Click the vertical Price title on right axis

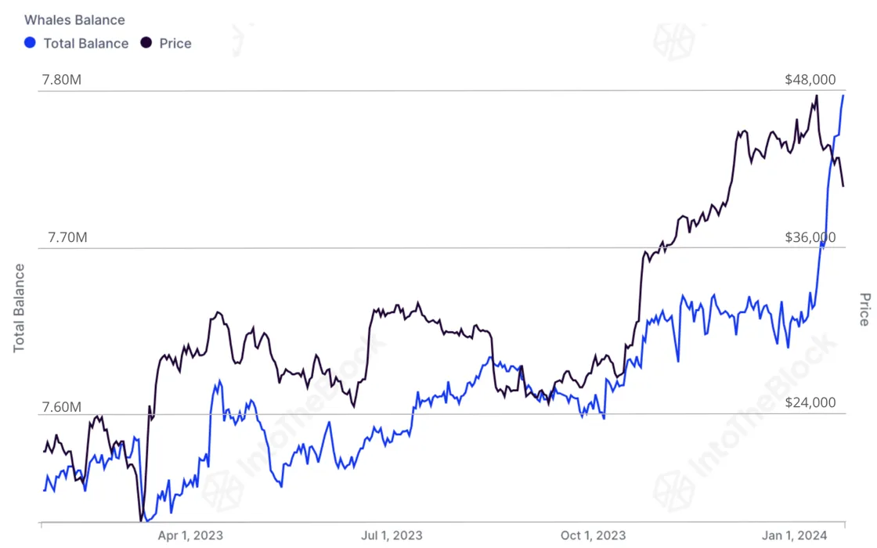click(x=864, y=309)
